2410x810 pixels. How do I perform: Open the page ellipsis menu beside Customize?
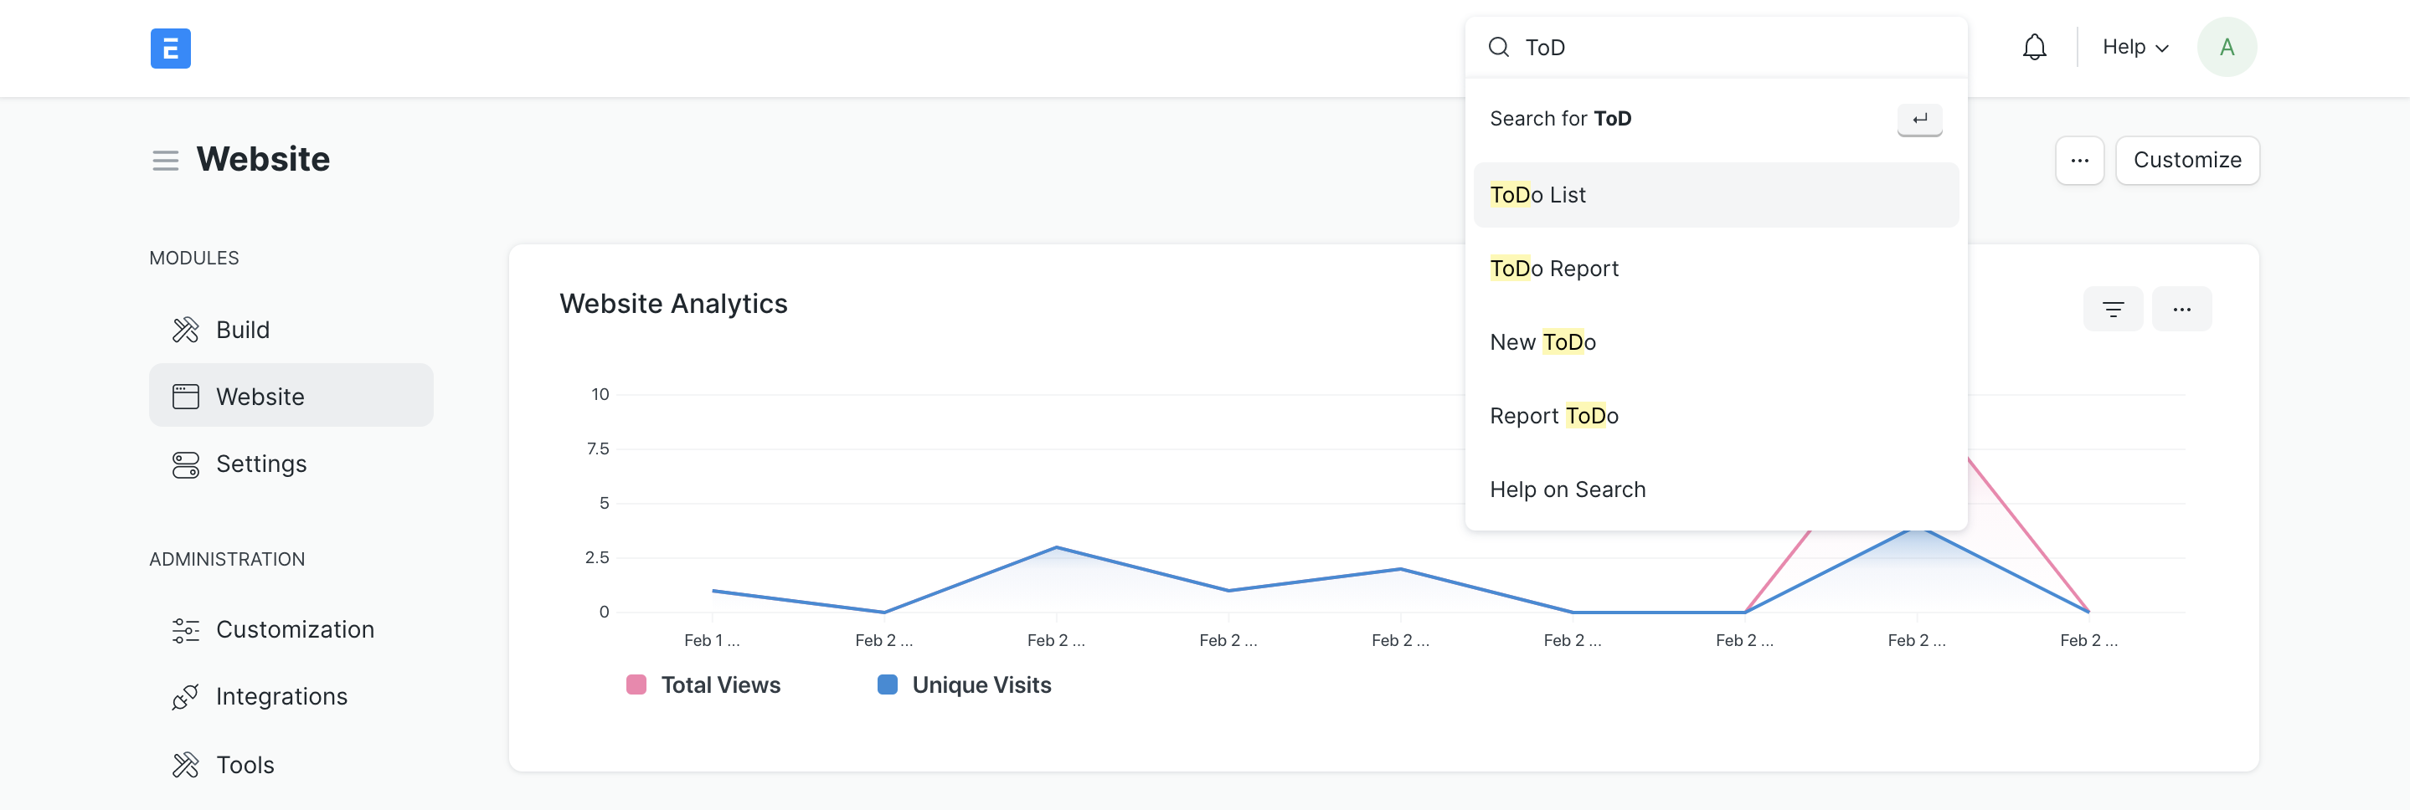point(2078,161)
